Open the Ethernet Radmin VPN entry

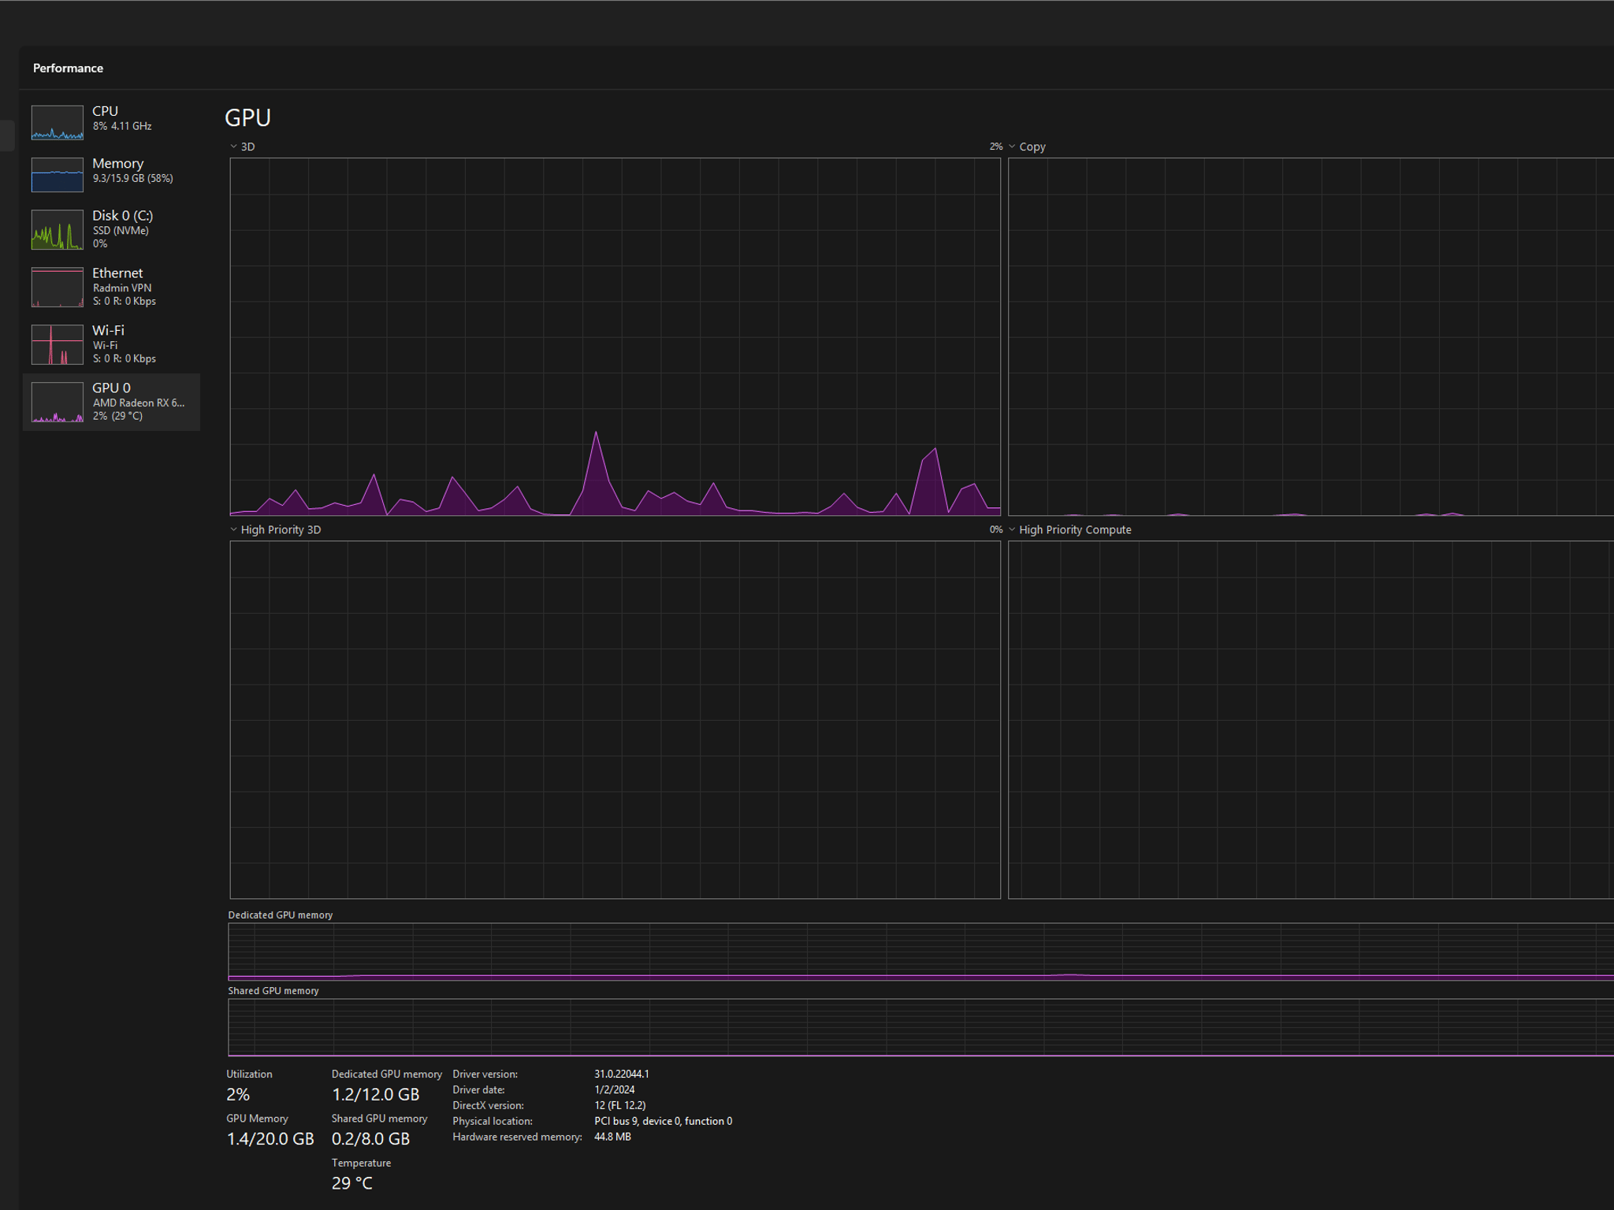pos(111,287)
